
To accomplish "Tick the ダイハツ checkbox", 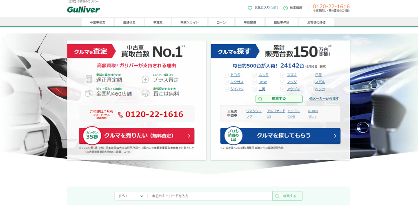I will 226,89.
